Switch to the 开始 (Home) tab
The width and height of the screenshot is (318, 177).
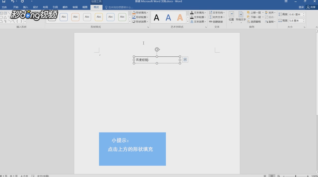pos(16,7)
